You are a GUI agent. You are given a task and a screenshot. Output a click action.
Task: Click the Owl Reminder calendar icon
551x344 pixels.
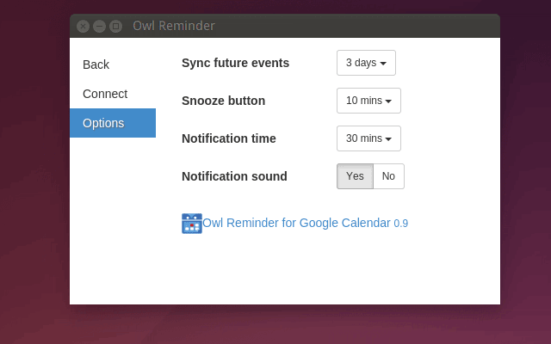[192, 224]
